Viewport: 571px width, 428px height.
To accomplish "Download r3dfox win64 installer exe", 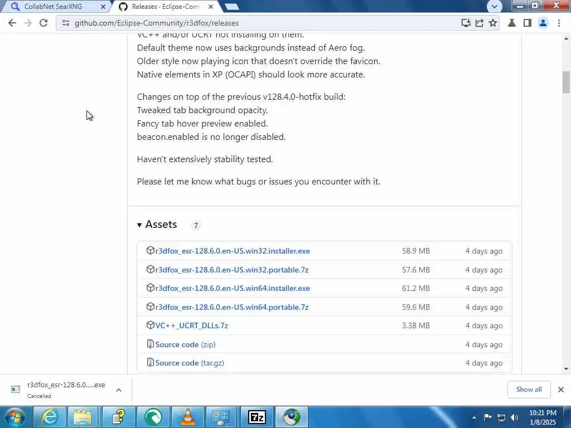I will 233,288.
